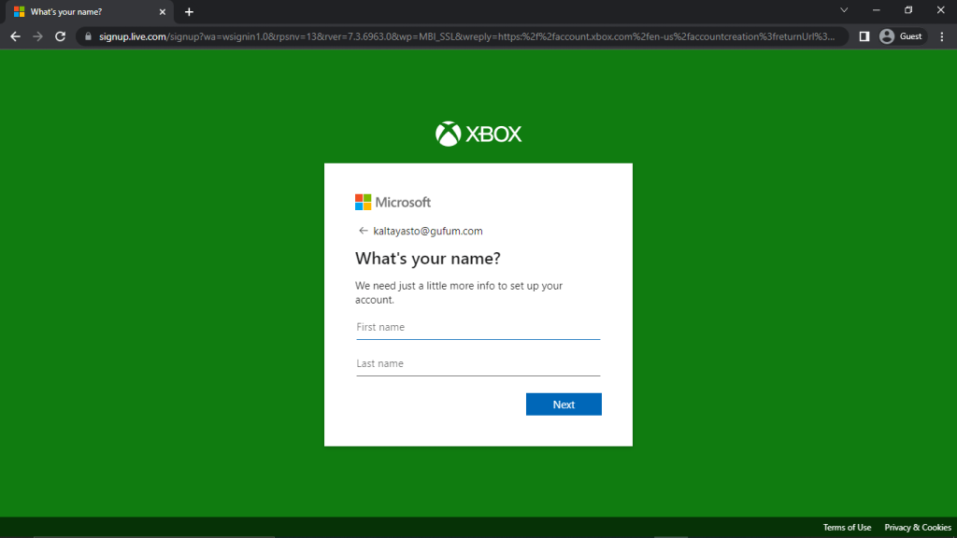Click the Microsoft logo
Viewport: 957px width, 538px height.
[x=393, y=202]
